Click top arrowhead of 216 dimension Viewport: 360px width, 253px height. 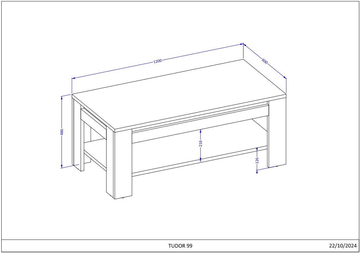(x=201, y=131)
